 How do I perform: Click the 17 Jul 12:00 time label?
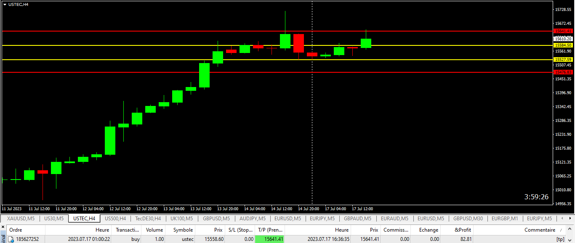coord(362,209)
